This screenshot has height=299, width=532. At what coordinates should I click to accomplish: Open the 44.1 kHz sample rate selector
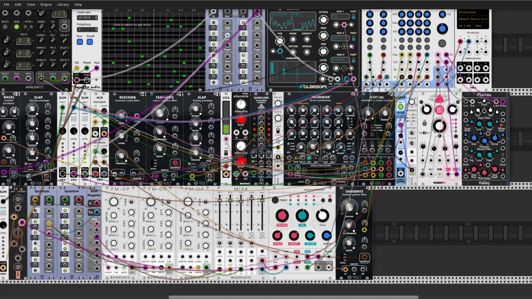[464, 26]
